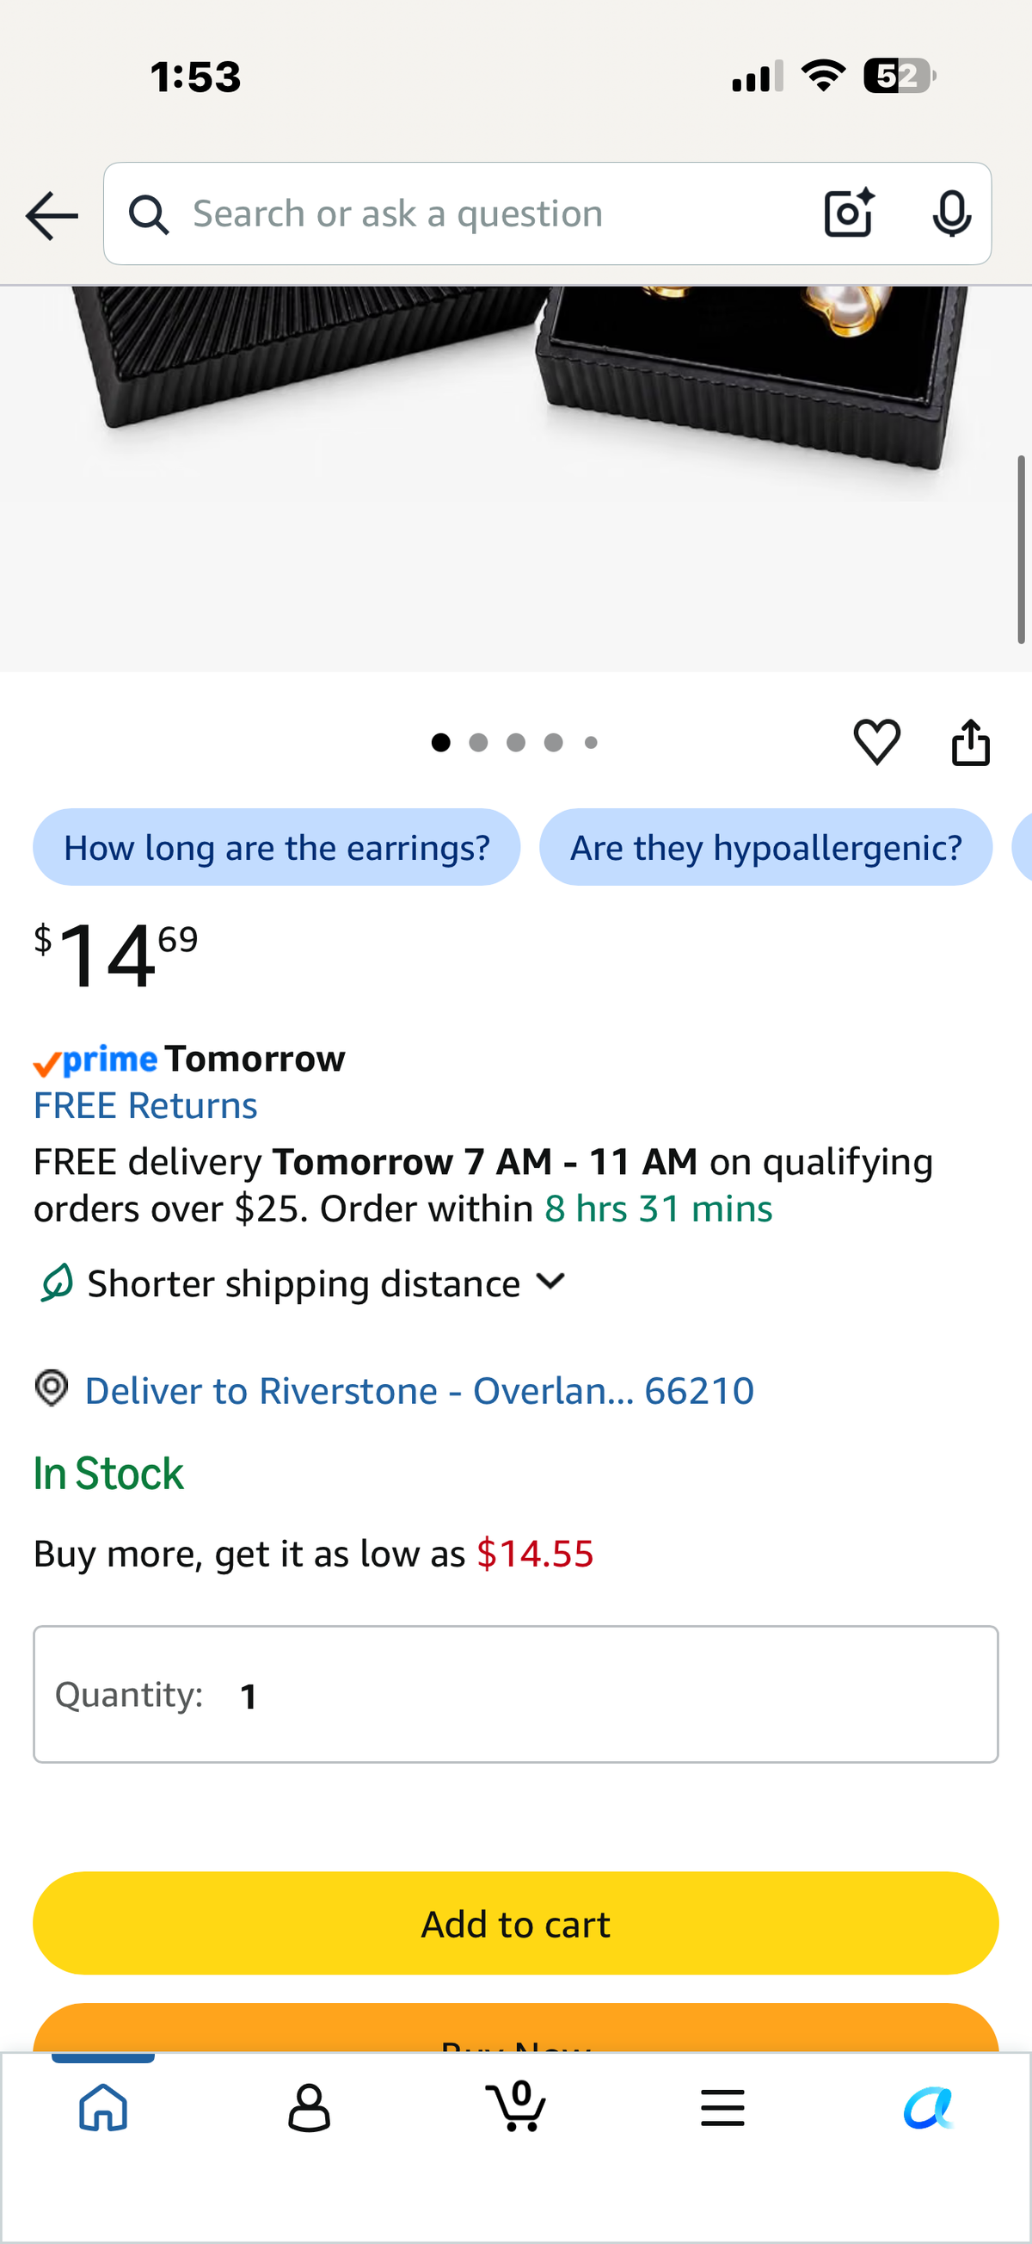Focus the search input field
This screenshot has width=1032, height=2244.
[488, 213]
